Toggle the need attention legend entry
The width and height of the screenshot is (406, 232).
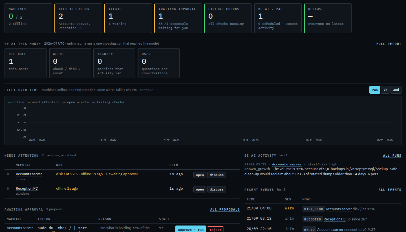44,102
